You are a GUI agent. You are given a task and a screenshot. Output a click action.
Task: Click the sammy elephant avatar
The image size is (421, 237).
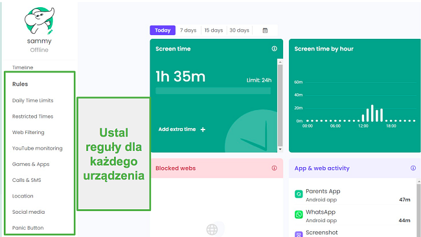40,21
